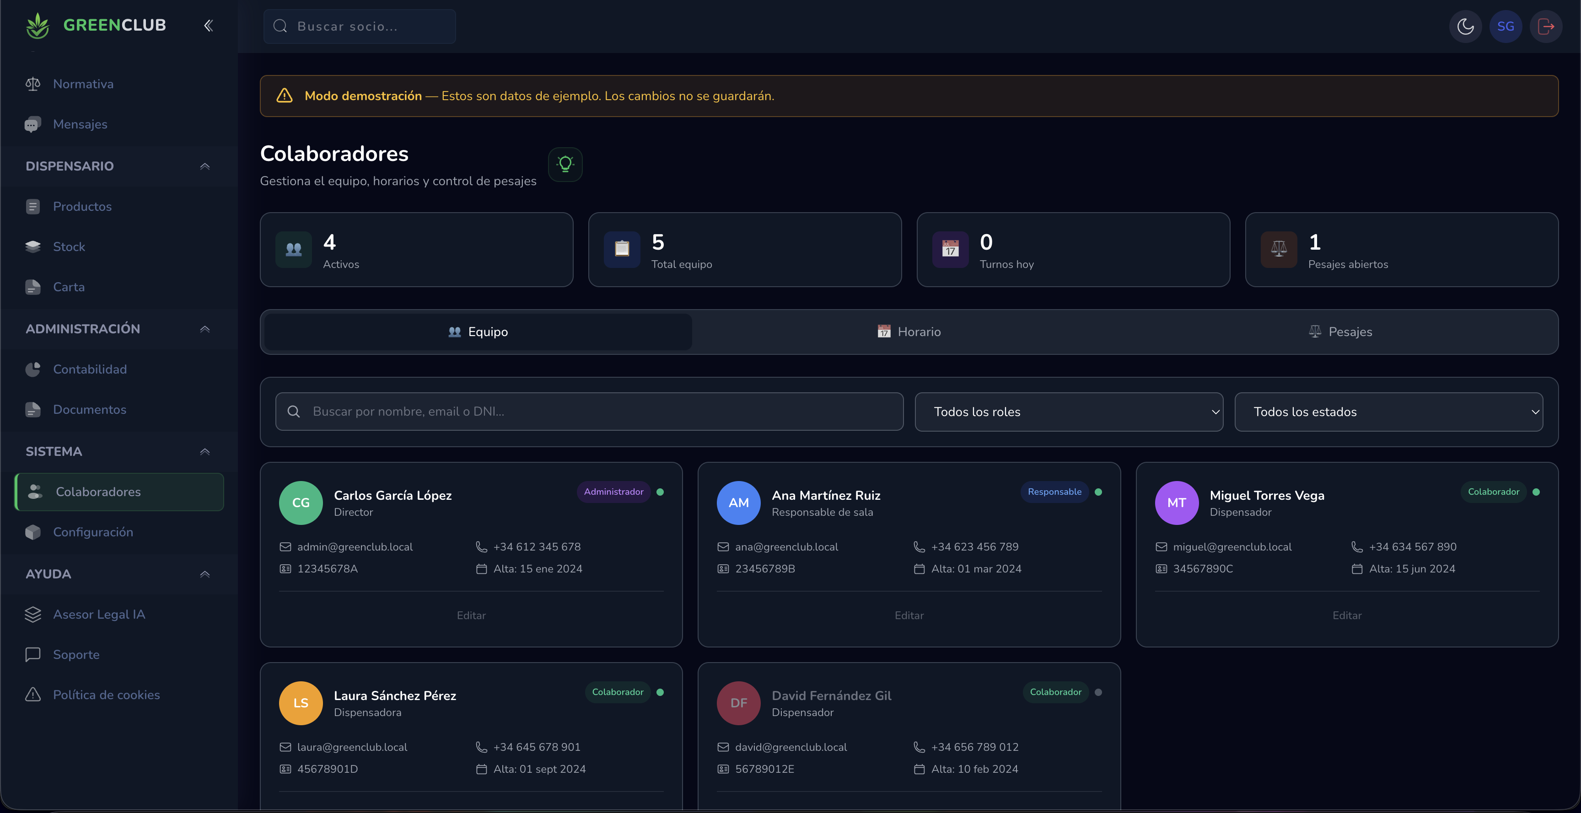This screenshot has height=813, width=1581.
Task: Edit Carlos García López's profile
Action: coord(471,615)
